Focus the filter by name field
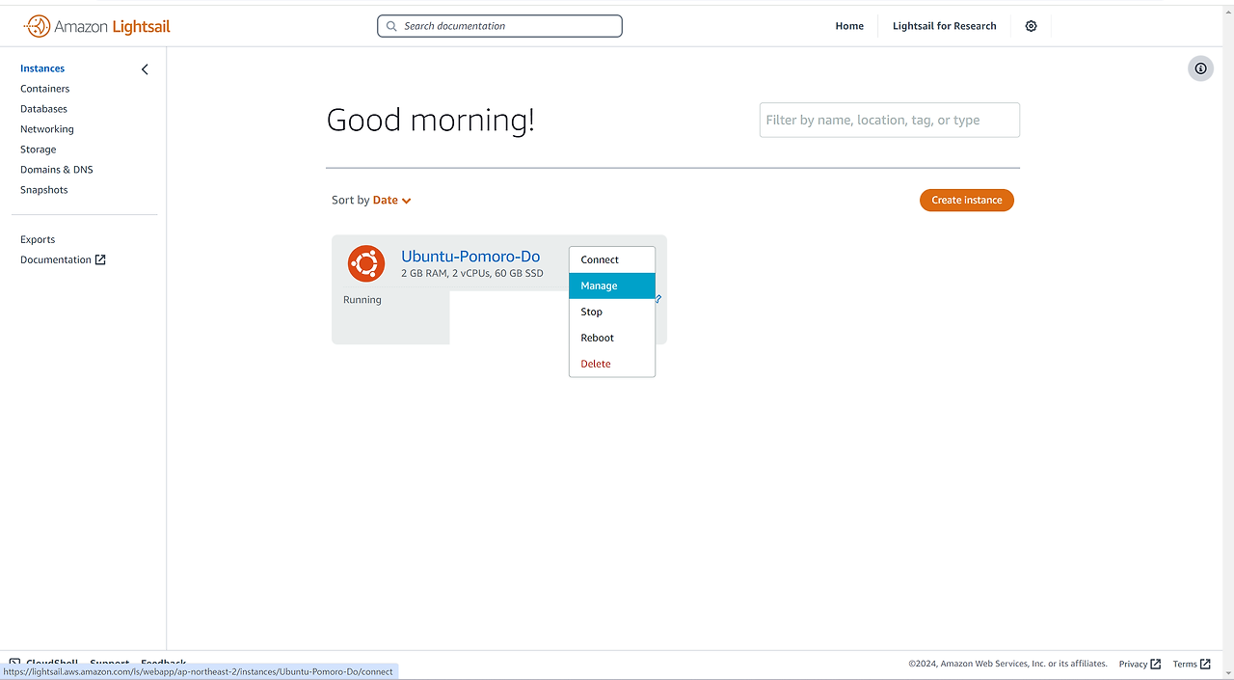The height and width of the screenshot is (680, 1234). tap(890, 120)
